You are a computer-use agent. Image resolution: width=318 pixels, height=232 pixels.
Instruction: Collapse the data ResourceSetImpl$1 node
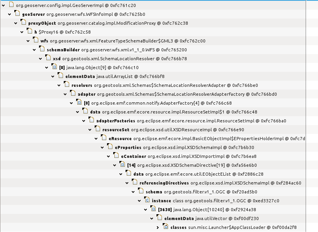pyautogui.click(x=78, y=112)
